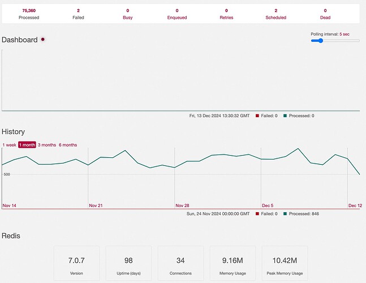Switch history to 6 months
Viewport: 366px width, 283px height.
click(x=68, y=145)
